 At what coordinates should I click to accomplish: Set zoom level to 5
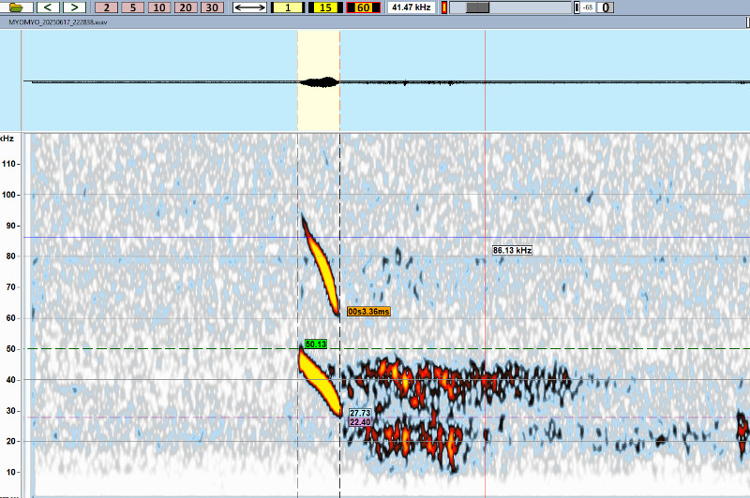[x=133, y=7]
